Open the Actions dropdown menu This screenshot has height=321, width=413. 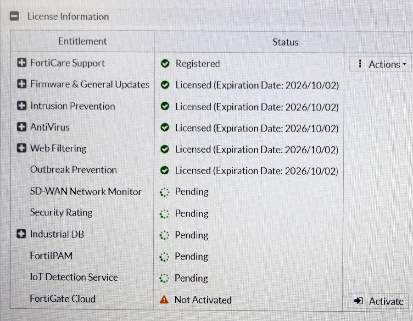pyautogui.click(x=380, y=64)
